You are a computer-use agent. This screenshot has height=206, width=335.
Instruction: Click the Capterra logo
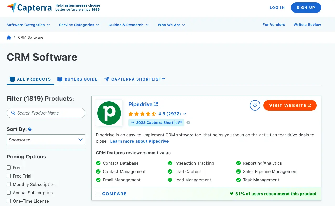point(29,8)
